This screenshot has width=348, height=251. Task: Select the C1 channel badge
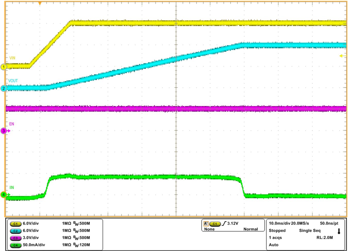pos(15,224)
